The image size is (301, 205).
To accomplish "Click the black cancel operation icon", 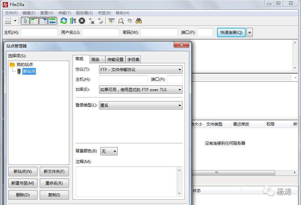I will click(82, 21).
